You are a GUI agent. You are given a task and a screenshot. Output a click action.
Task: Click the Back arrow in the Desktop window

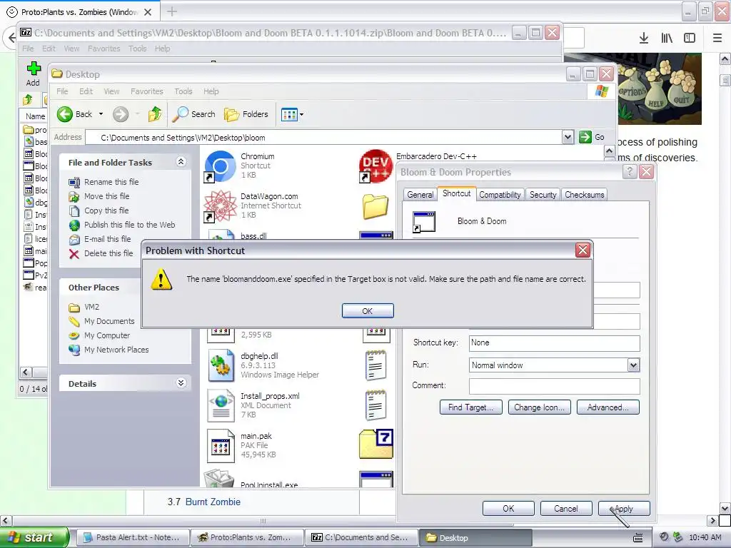pos(65,114)
